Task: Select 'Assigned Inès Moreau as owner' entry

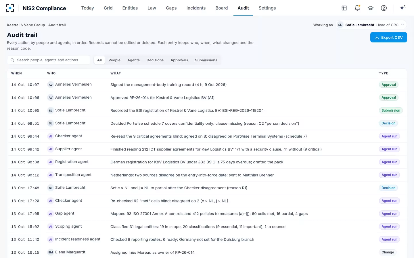Action: [152, 253]
